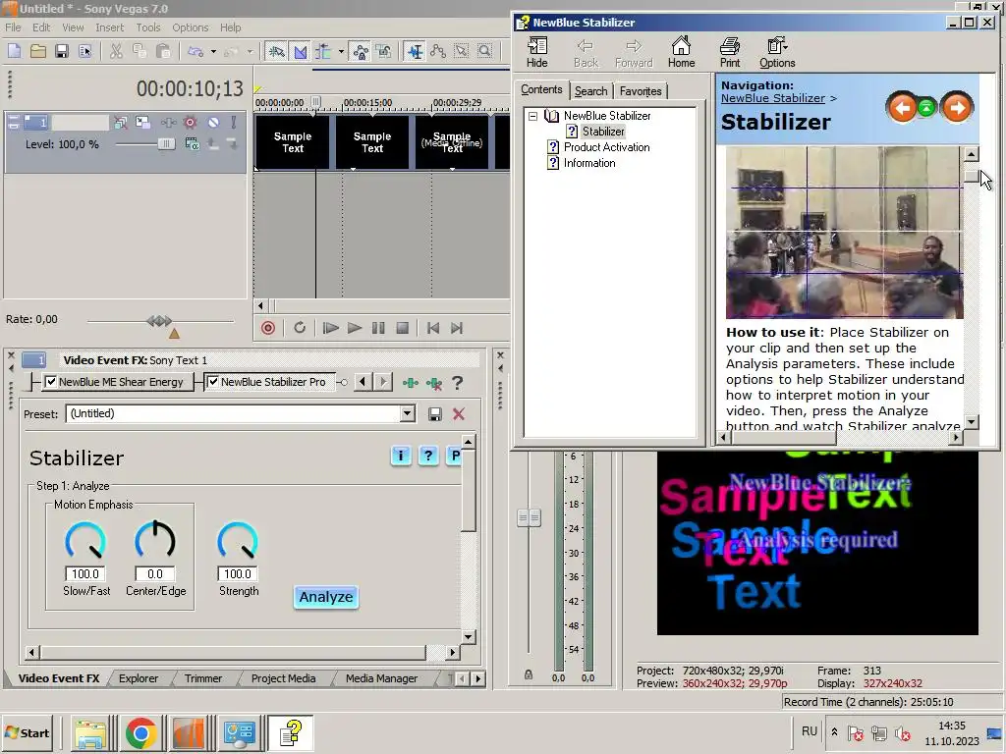This screenshot has width=1006, height=754.
Task: Click the blue '?' help button in Stabilizer
Action: (x=428, y=456)
